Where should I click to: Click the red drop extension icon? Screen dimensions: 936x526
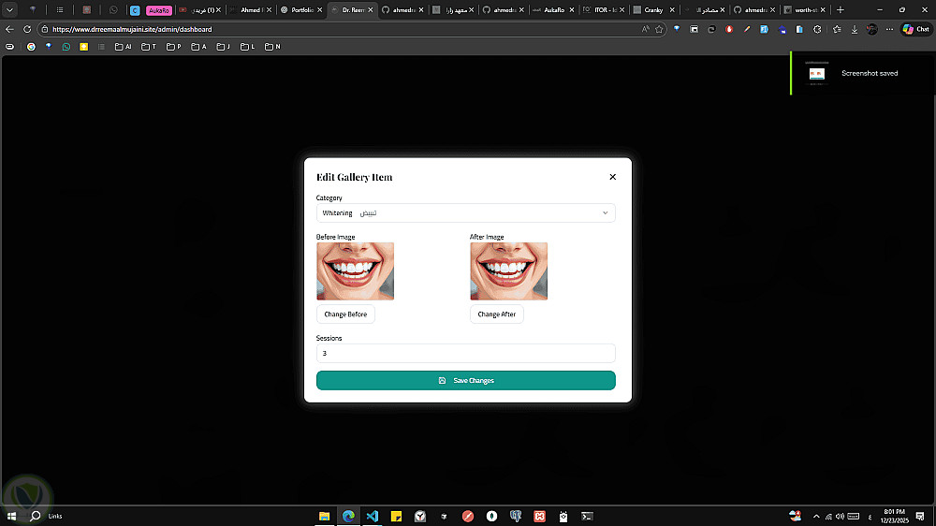729,29
